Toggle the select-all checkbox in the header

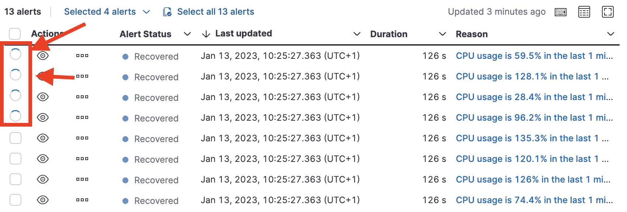15,33
